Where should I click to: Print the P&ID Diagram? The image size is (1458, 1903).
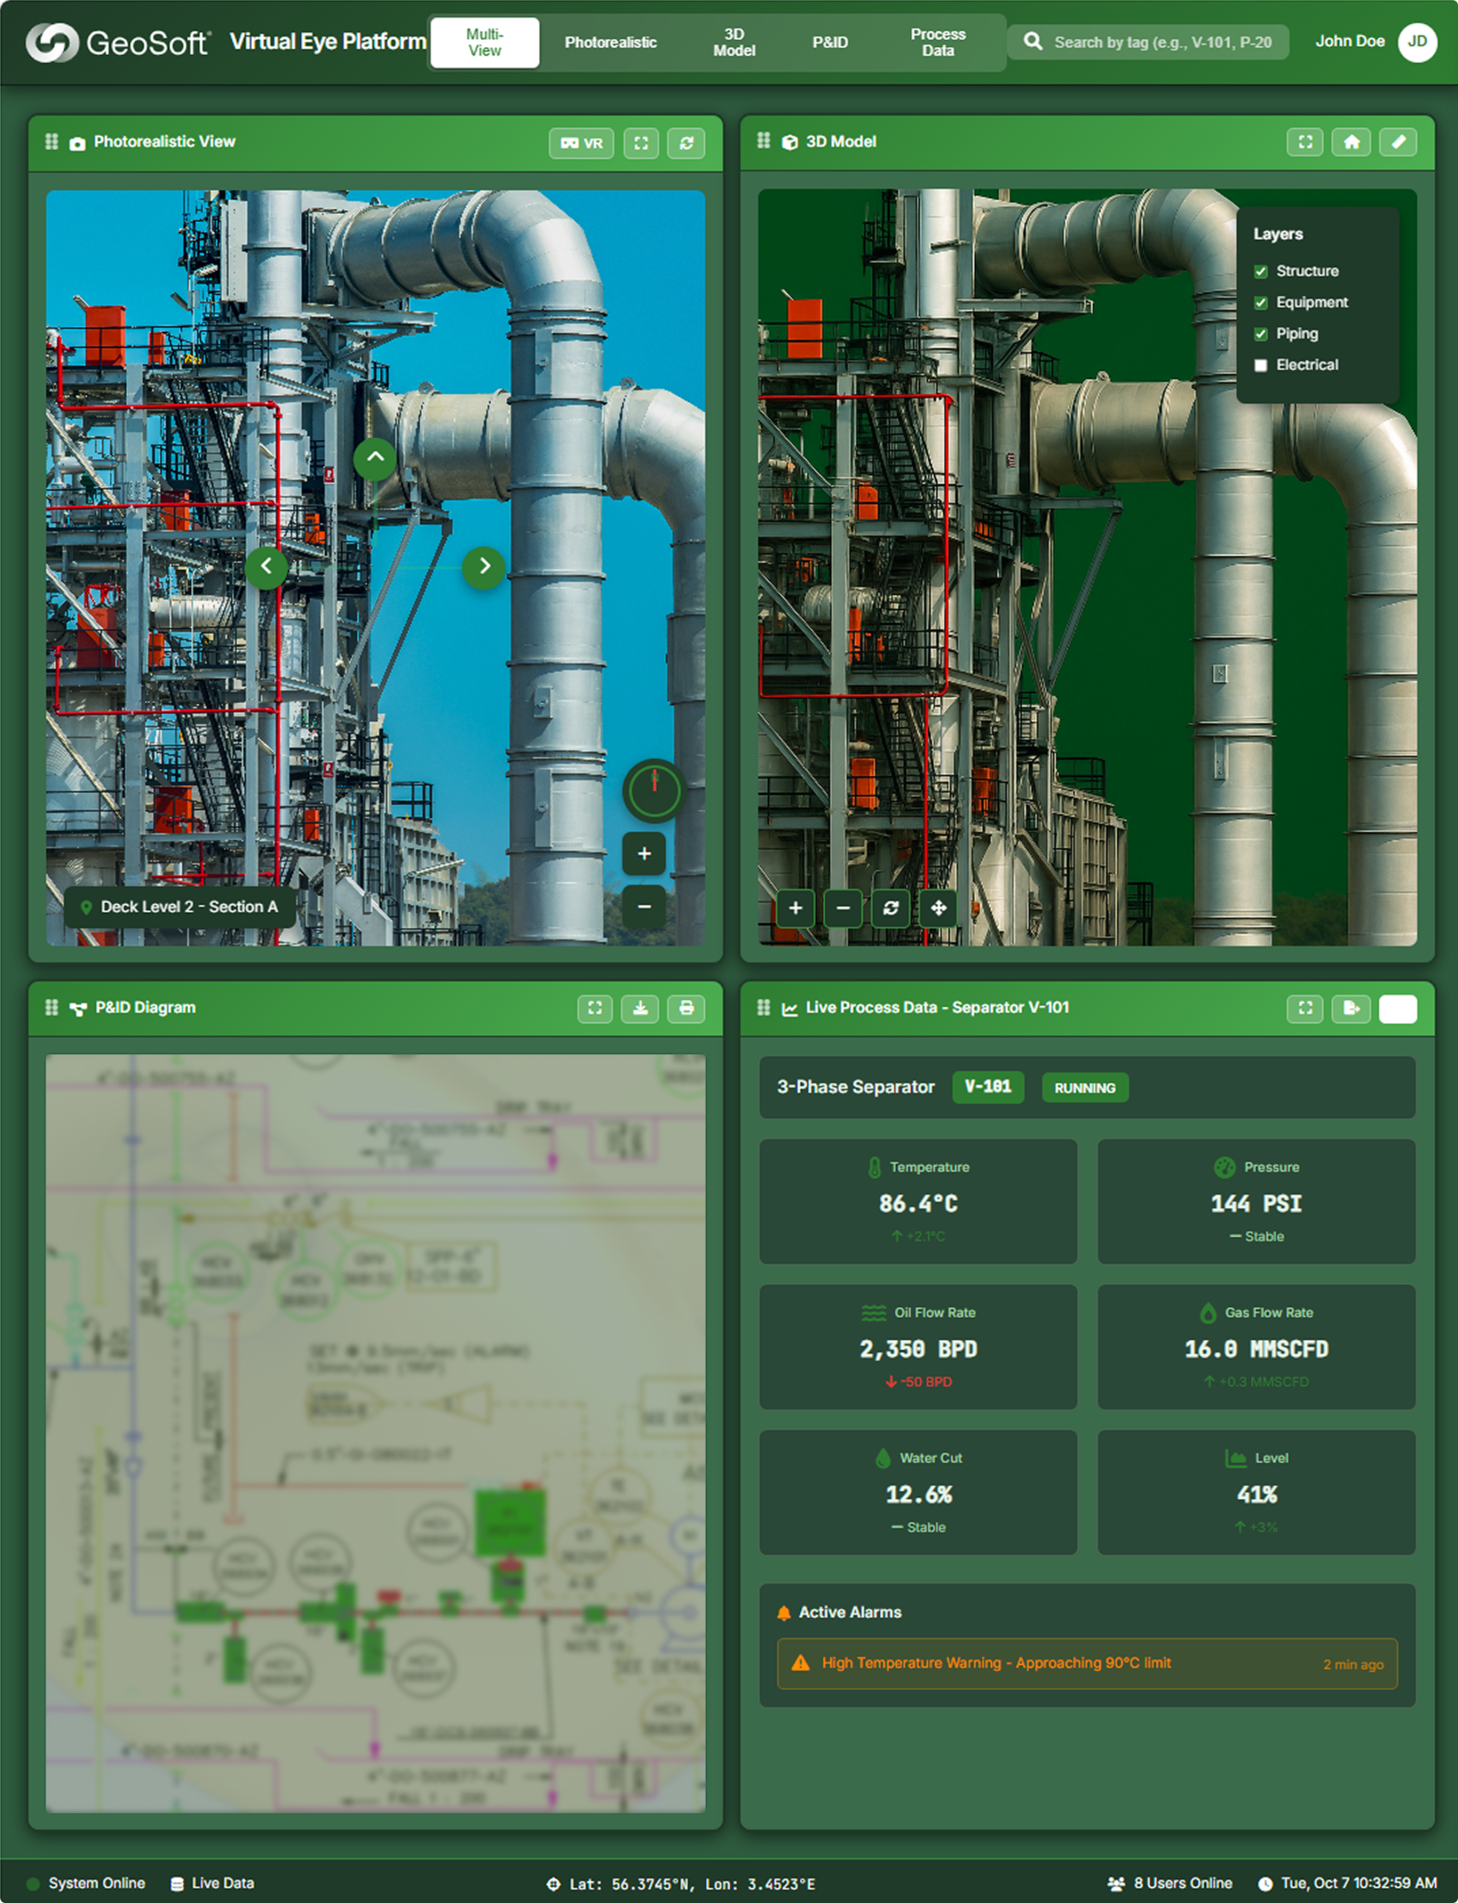[686, 1008]
